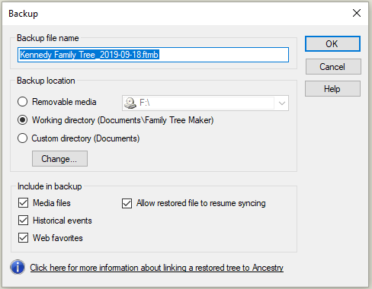Confirm the backup with OK

pyautogui.click(x=332, y=44)
